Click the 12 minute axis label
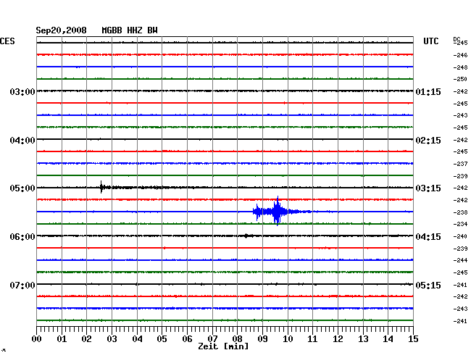 pos(338,339)
